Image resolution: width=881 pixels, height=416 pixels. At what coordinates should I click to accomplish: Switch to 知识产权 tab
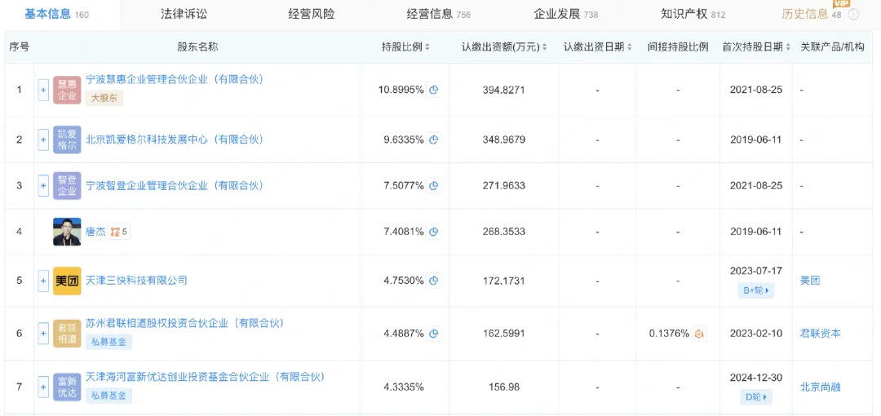693,15
